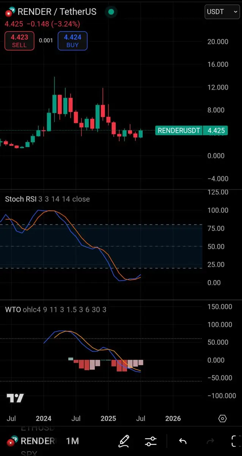Viewport: 242px width, 456px height.
Task: Click the 20.000 price axis label
Action: coord(218,41)
